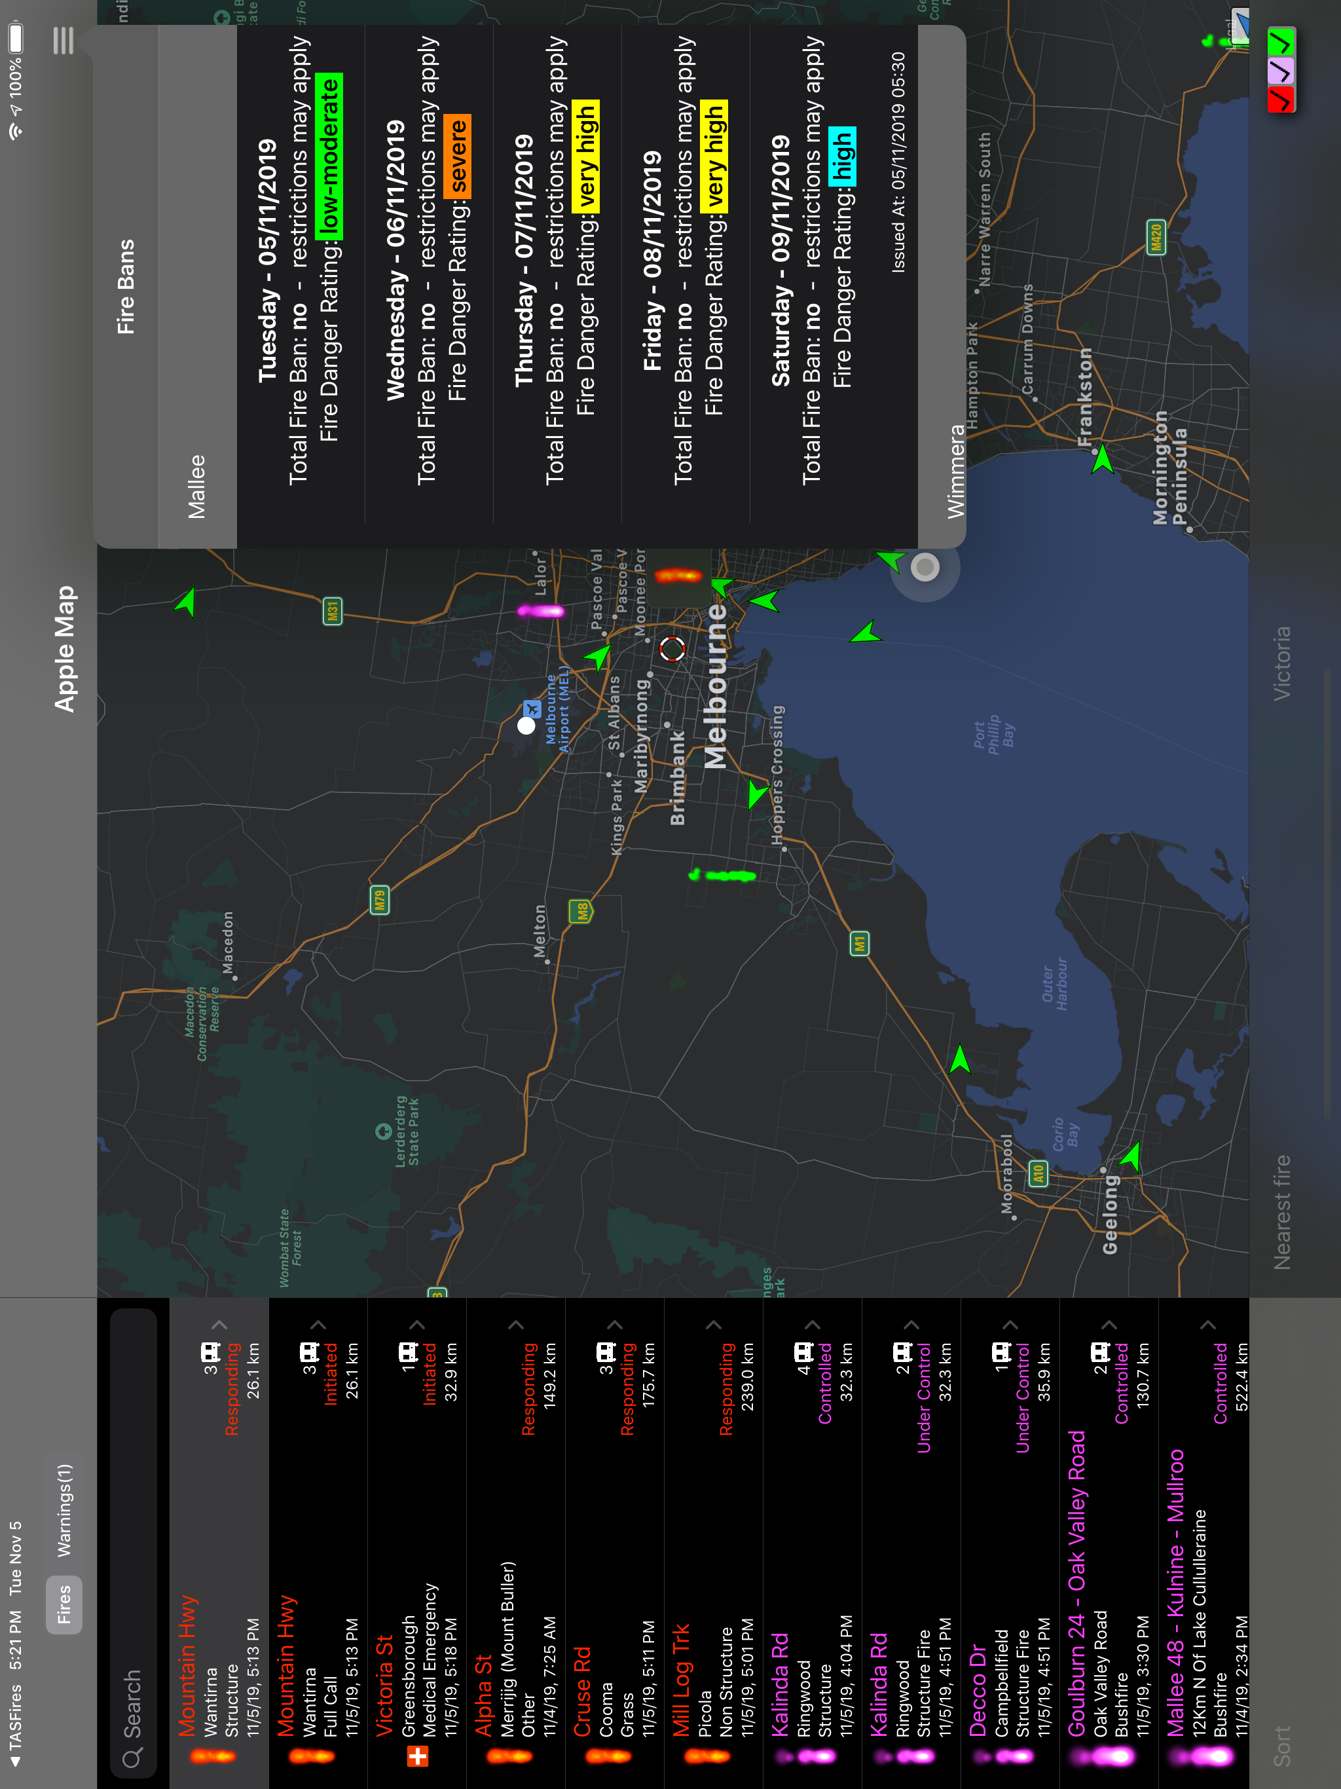
Task: Open details chevron for Mallee 48 Kulnine
Action: point(1207,1325)
